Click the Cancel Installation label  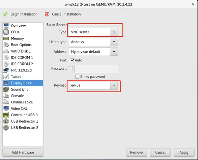coord(66,14)
